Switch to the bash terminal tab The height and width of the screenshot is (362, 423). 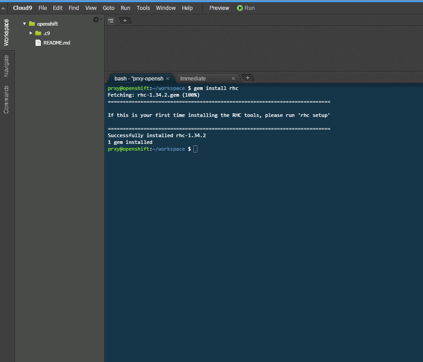point(138,79)
